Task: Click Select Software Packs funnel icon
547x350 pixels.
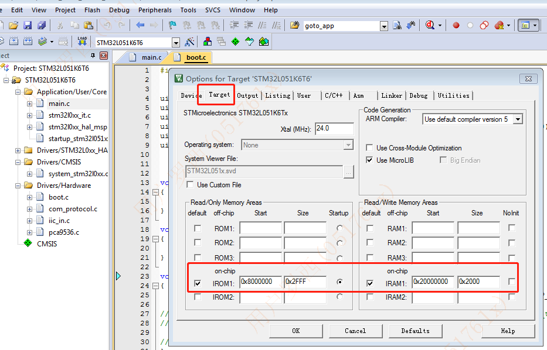Action: (x=249, y=42)
